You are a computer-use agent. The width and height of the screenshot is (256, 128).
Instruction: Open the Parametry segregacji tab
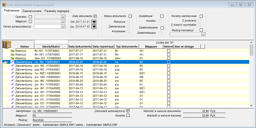point(57,11)
